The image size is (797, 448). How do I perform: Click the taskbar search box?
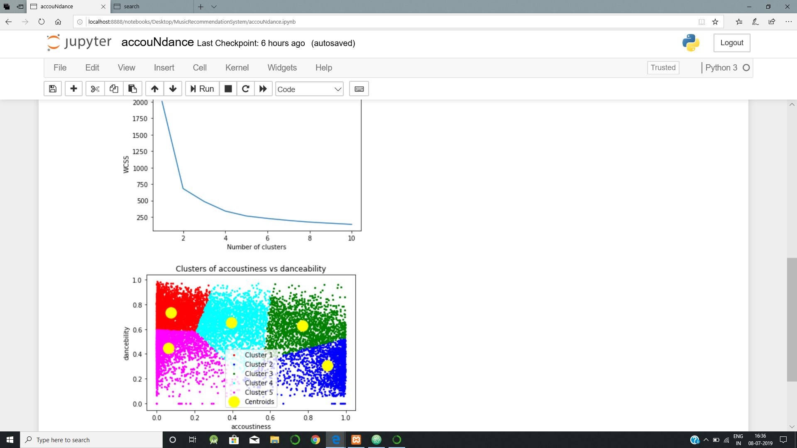tap(91, 440)
